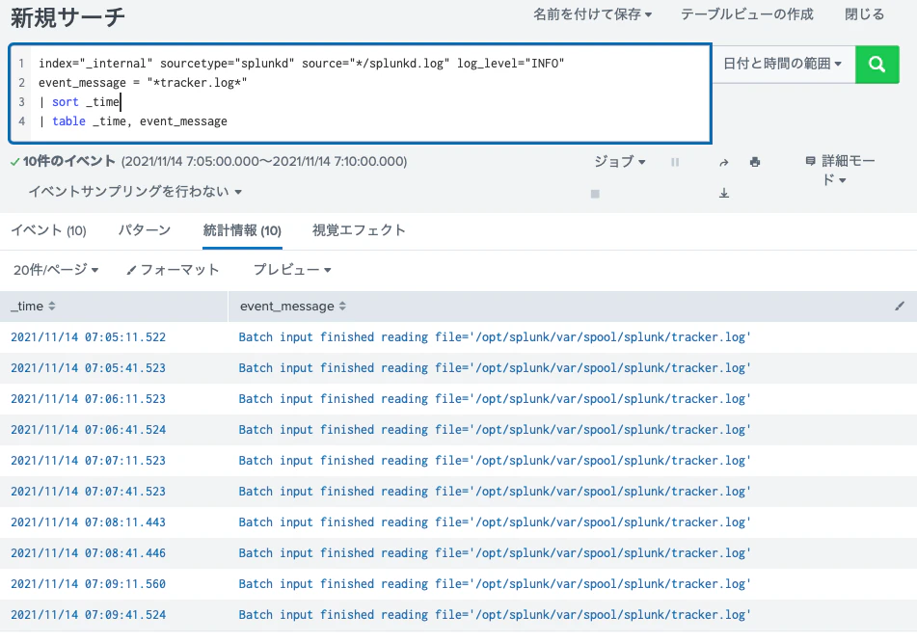Click the 'sort' command in the query
Image resolution: width=917 pixels, height=642 pixels.
pyautogui.click(x=65, y=102)
